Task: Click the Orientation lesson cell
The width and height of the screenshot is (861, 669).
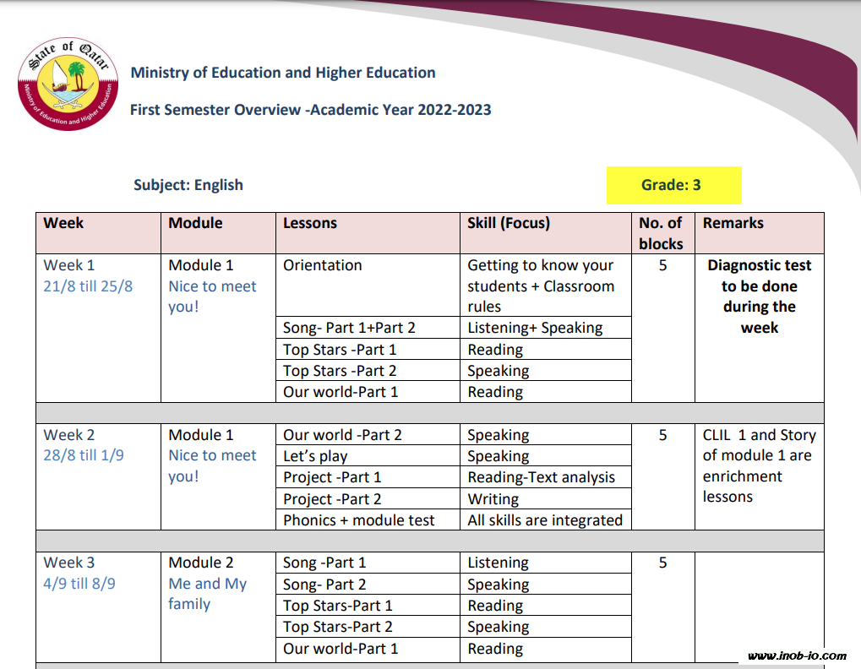Action: tap(323, 265)
